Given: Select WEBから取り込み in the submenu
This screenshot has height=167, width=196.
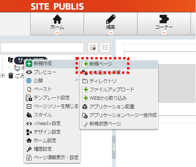Looking at the screenshot, I should coord(119,98).
